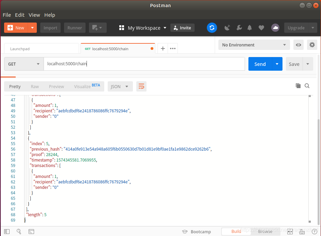Switch to the Pretty response view

15,86
